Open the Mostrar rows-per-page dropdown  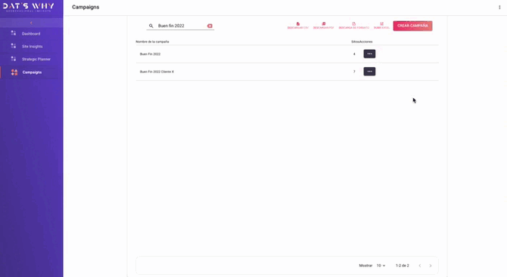381,266
